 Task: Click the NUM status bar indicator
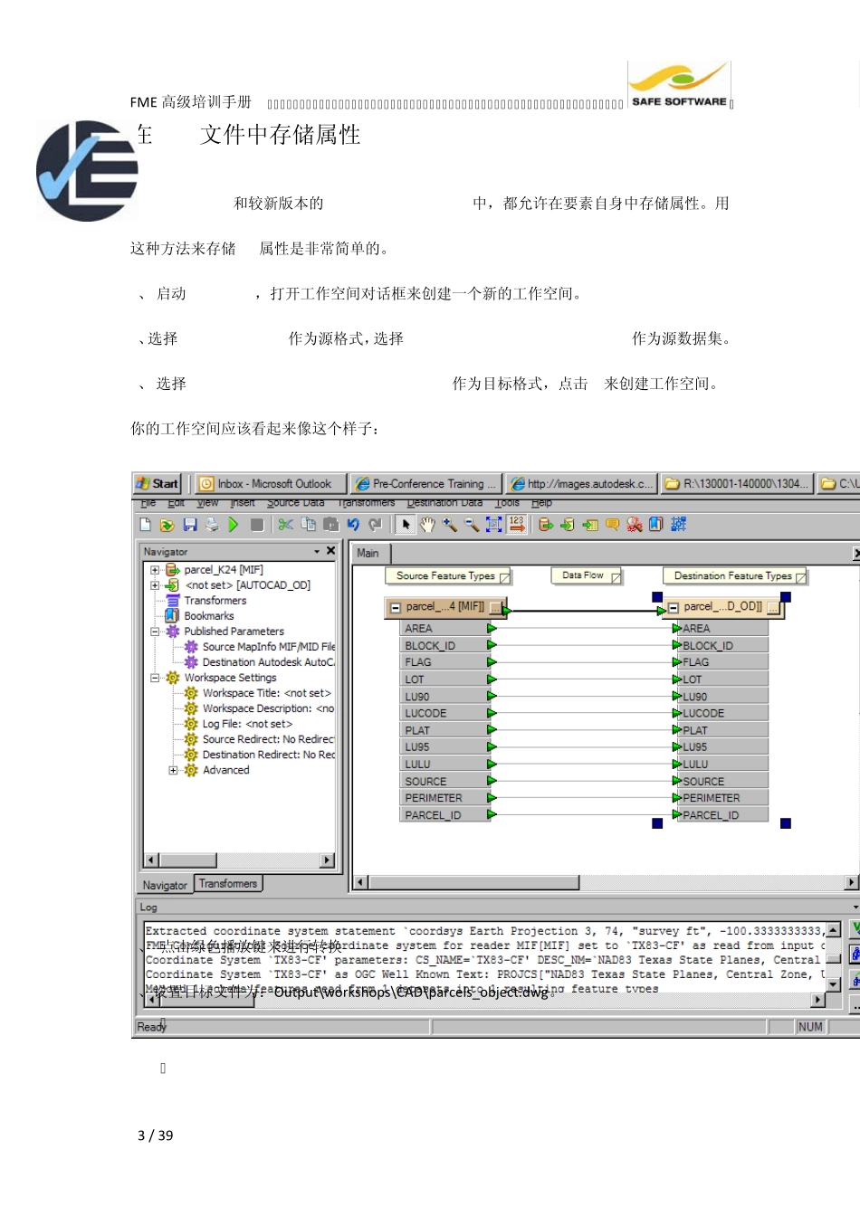click(810, 1027)
